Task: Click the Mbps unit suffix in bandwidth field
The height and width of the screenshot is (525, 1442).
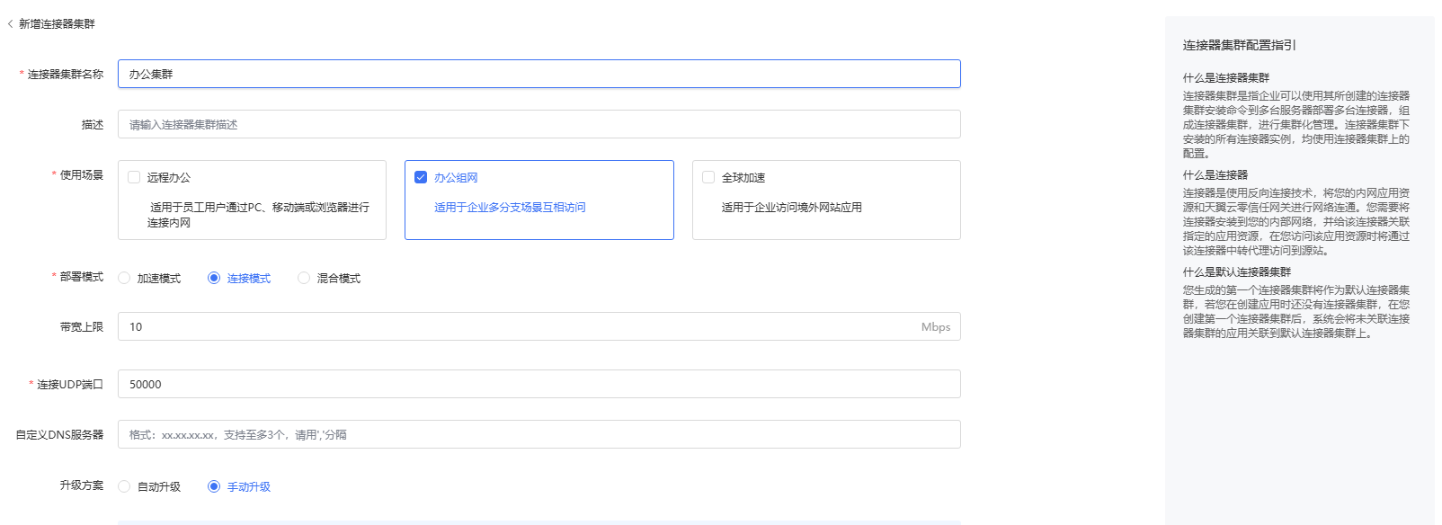Action: click(935, 326)
